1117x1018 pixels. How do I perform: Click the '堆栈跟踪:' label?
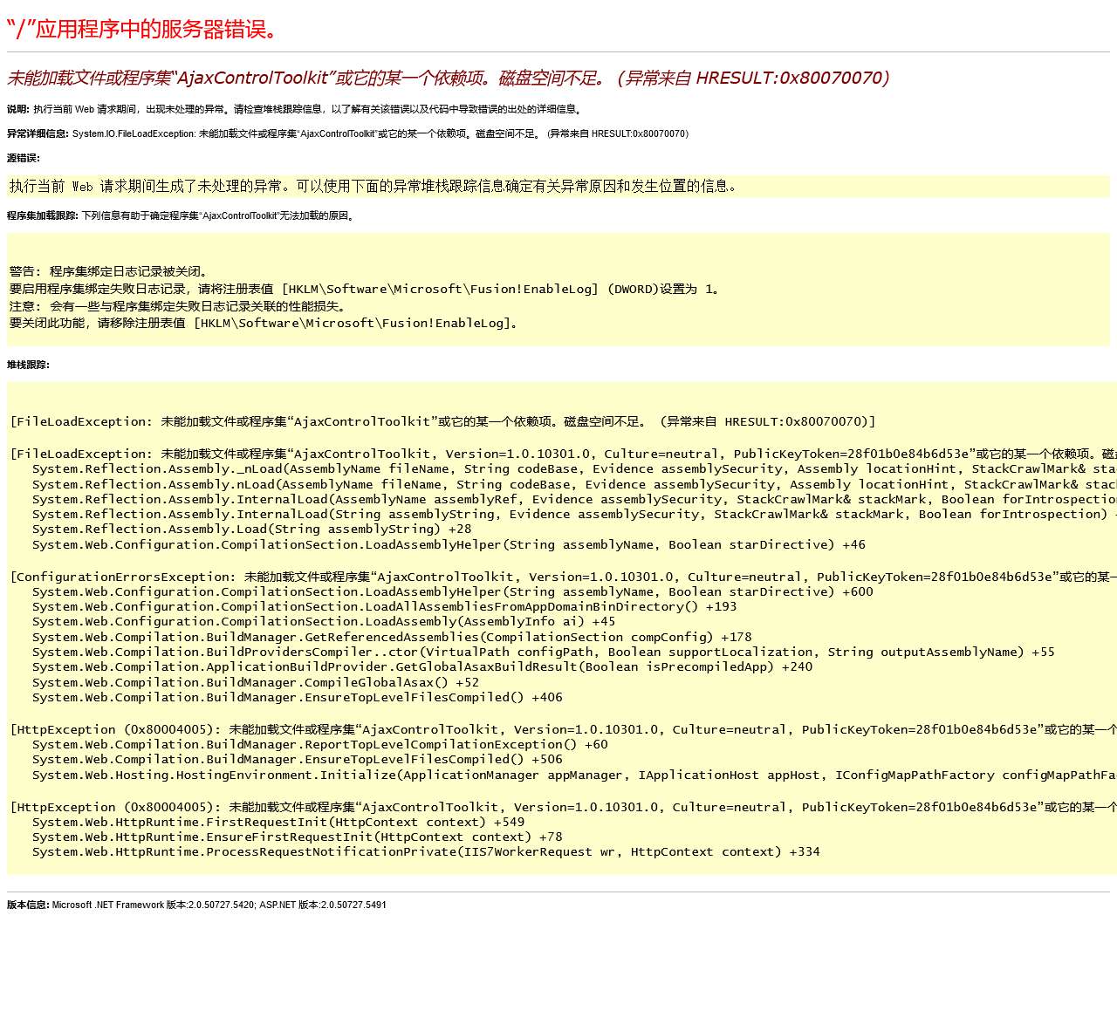(x=28, y=365)
